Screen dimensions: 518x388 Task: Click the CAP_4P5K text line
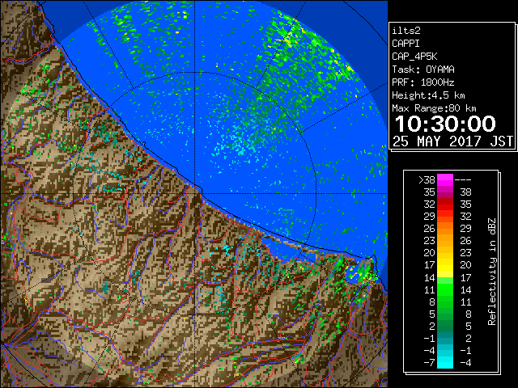(x=414, y=57)
